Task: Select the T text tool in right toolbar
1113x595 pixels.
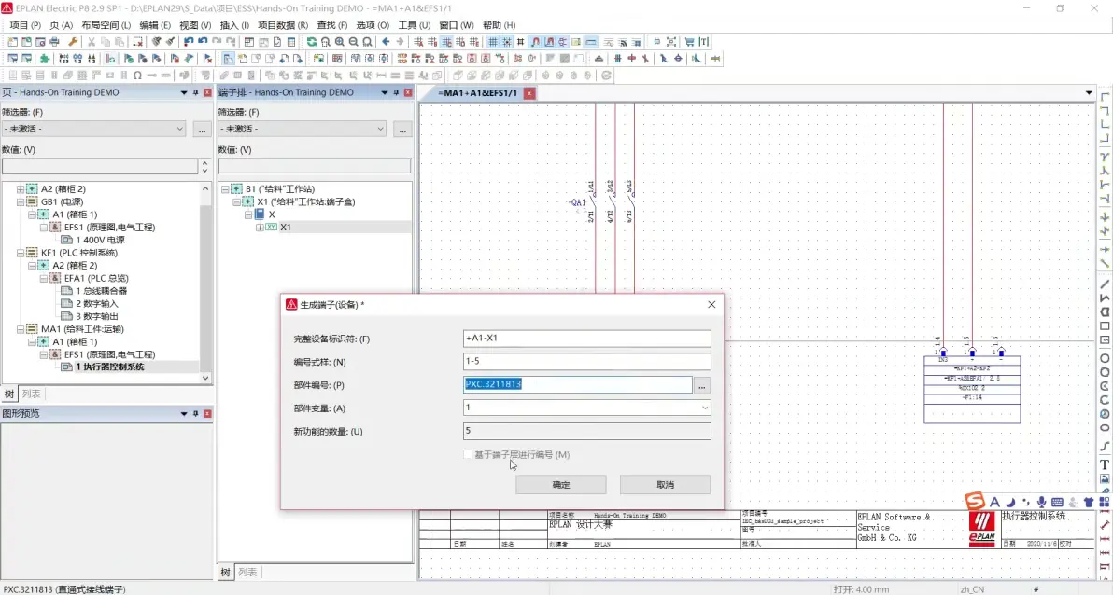Action: (1105, 464)
